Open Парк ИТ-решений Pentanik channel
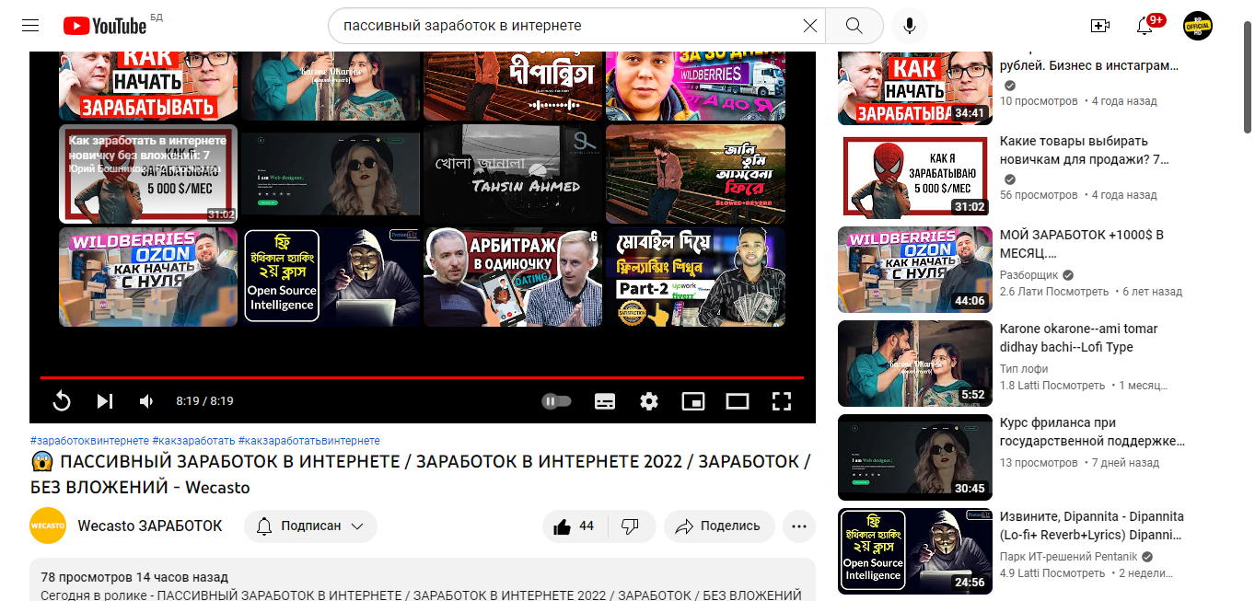1255x601 pixels. tap(1069, 557)
